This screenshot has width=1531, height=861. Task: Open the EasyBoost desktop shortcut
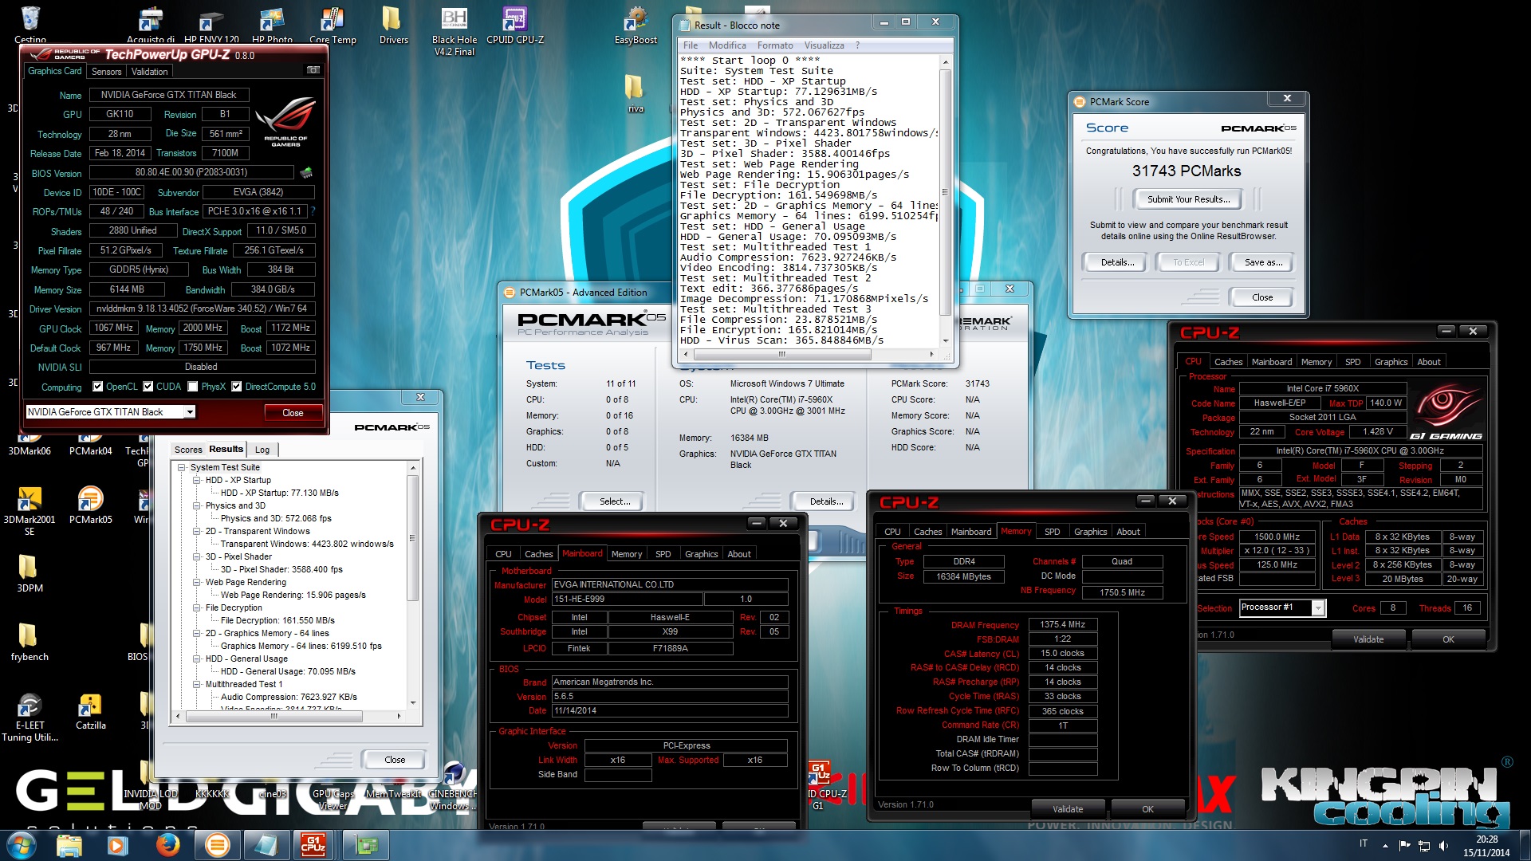pyautogui.click(x=636, y=24)
